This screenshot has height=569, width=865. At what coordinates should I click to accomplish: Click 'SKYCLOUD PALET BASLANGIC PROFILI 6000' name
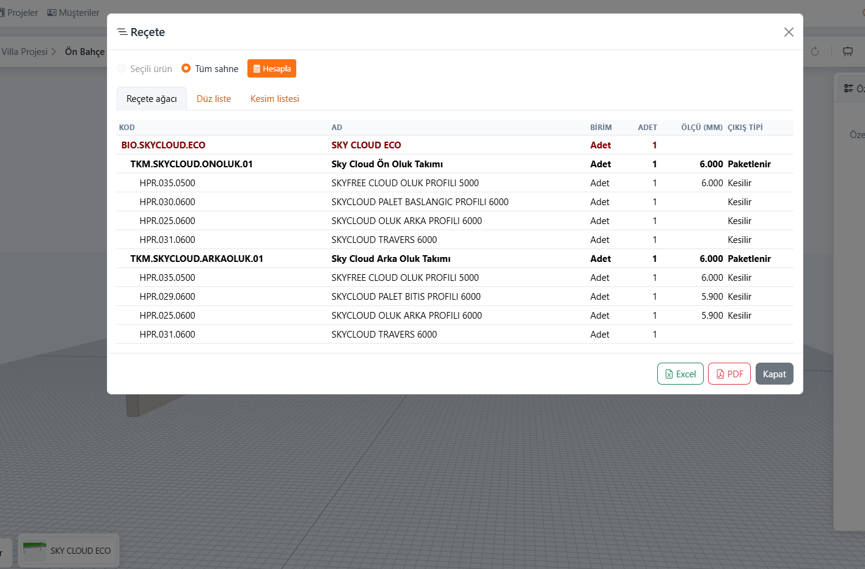(420, 202)
